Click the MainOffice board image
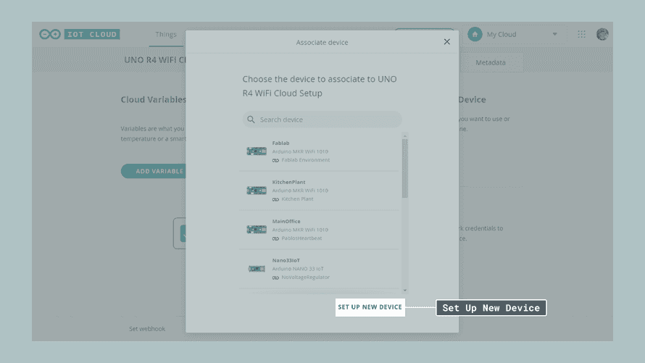The image size is (645, 363). point(257,230)
